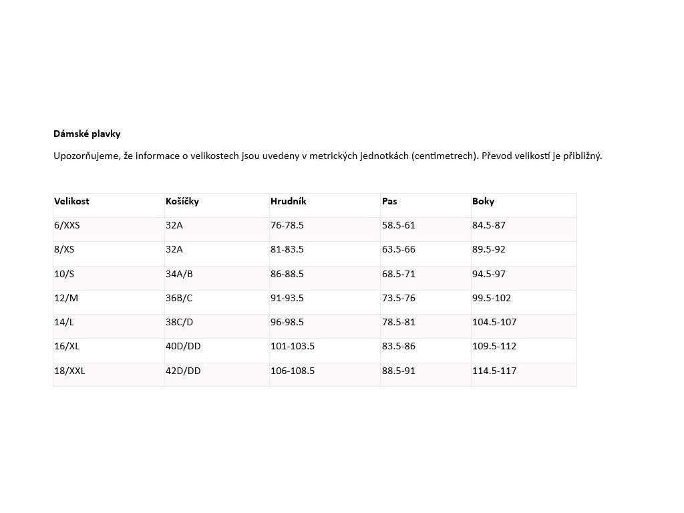Image resolution: width=684 pixels, height=513 pixels.
Task: Select the chest value 106-108.5
Action: (293, 371)
